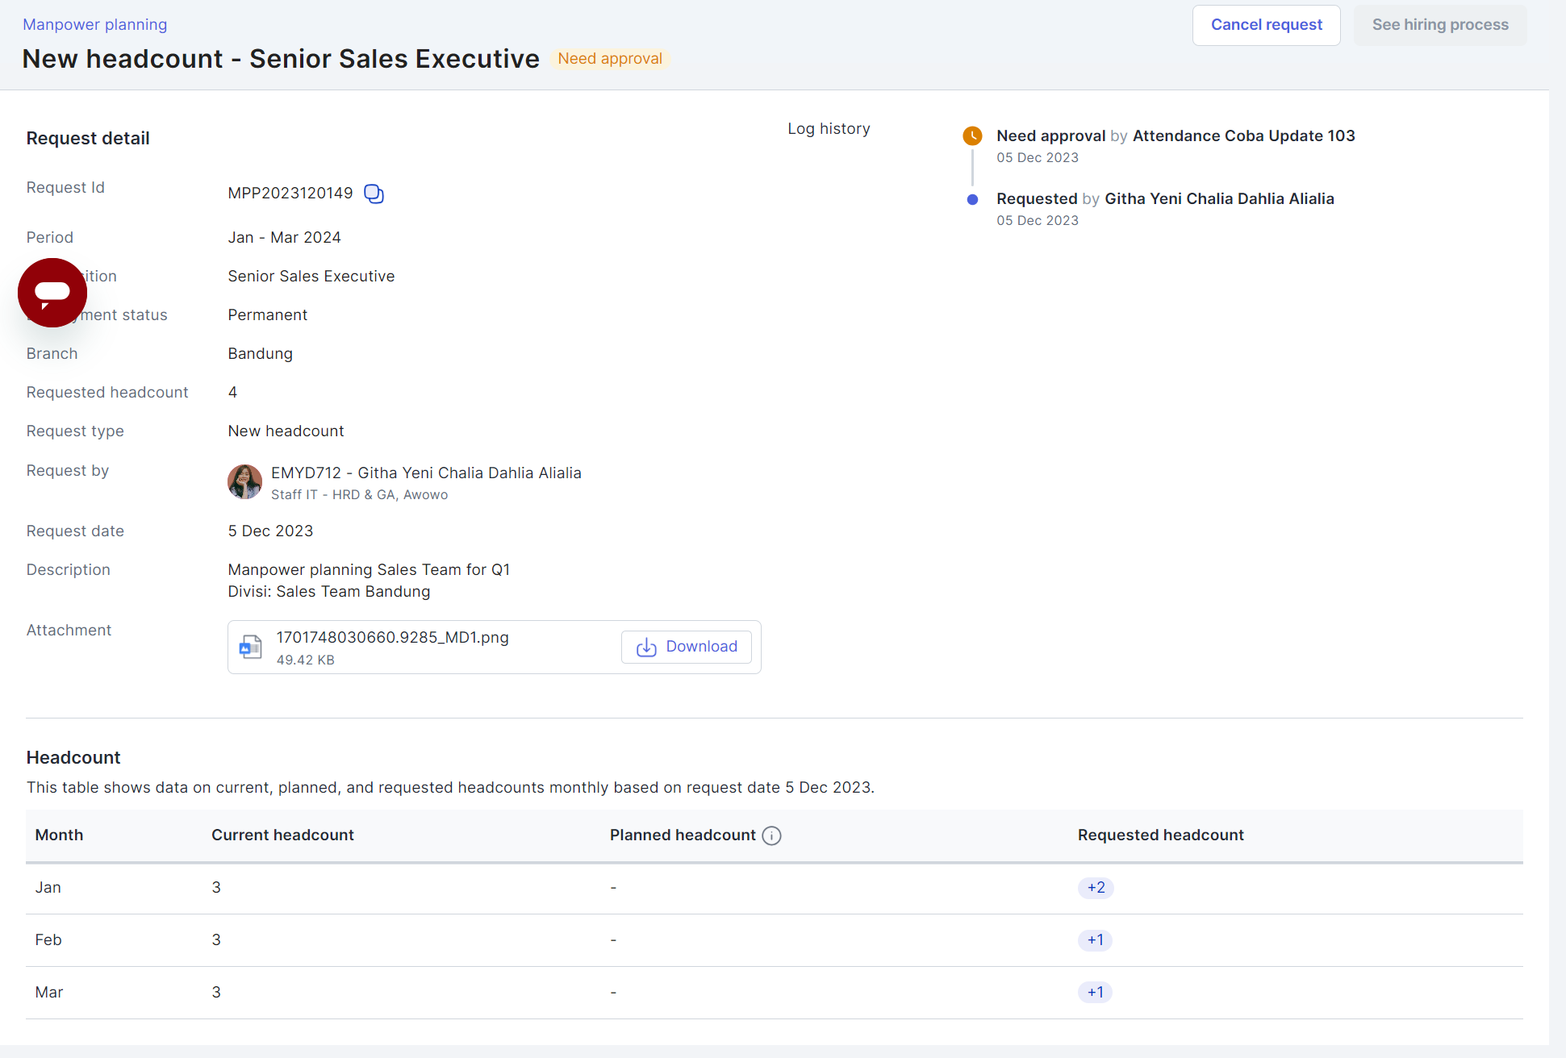Click Attendance Coba Update 103 approver name
This screenshot has height=1058, width=1566.
(x=1243, y=135)
